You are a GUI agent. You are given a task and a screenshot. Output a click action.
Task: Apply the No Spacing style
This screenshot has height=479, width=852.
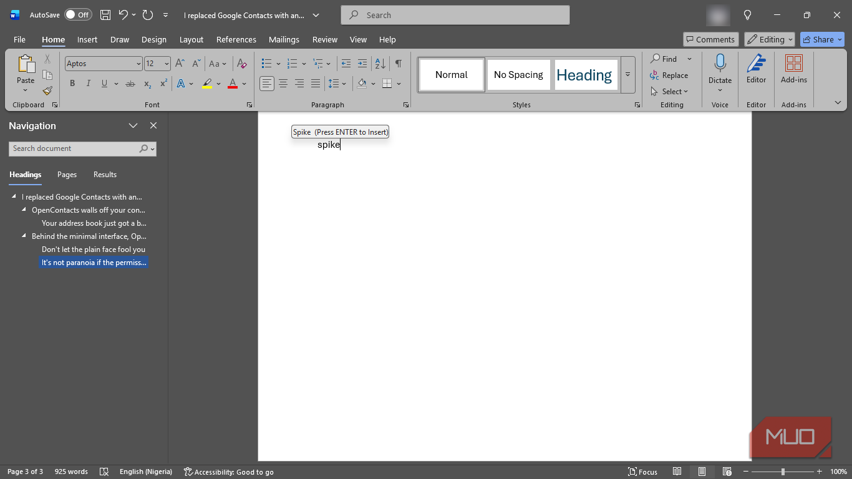(518, 75)
